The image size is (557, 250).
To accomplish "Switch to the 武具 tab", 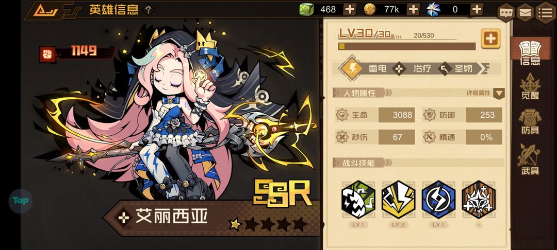I will pos(530,159).
